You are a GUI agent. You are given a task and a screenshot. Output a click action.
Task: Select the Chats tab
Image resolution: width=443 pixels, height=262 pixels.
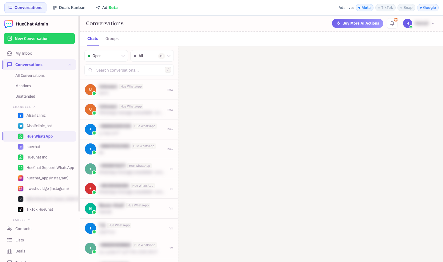[93, 39]
